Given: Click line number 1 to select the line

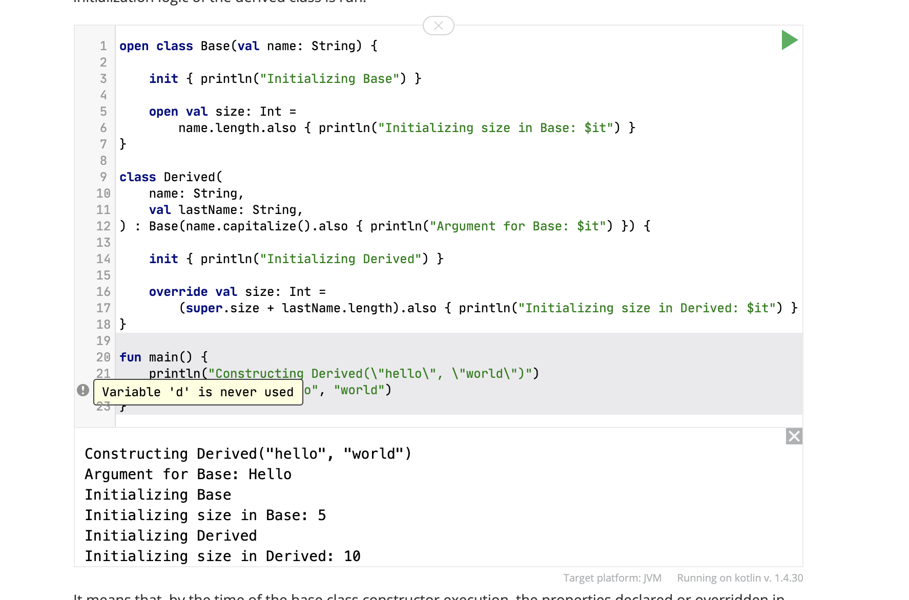Looking at the screenshot, I should coord(103,46).
